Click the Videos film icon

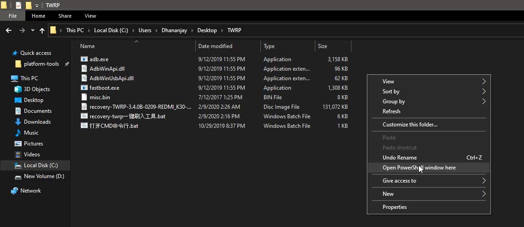(18, 155)
